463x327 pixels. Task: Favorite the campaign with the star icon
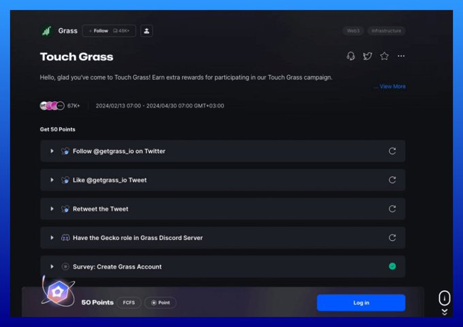tap(384, 56)
